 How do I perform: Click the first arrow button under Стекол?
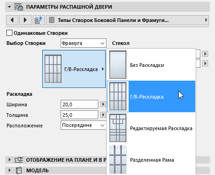(x=205, y=54)
